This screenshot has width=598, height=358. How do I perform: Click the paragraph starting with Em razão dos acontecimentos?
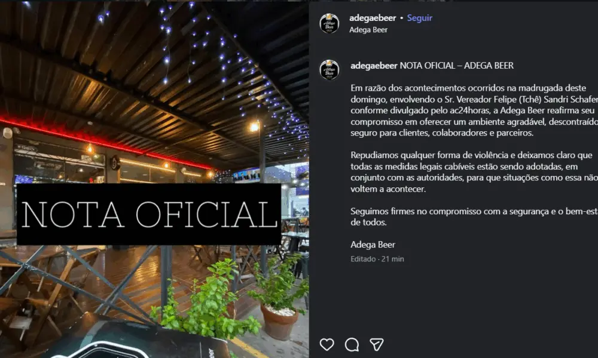pyautogui.click(x=474, y=110)
